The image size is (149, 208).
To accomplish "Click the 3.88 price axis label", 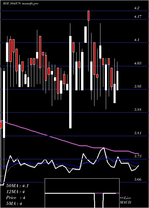I will pyautogui.click(x=138, y=110).
